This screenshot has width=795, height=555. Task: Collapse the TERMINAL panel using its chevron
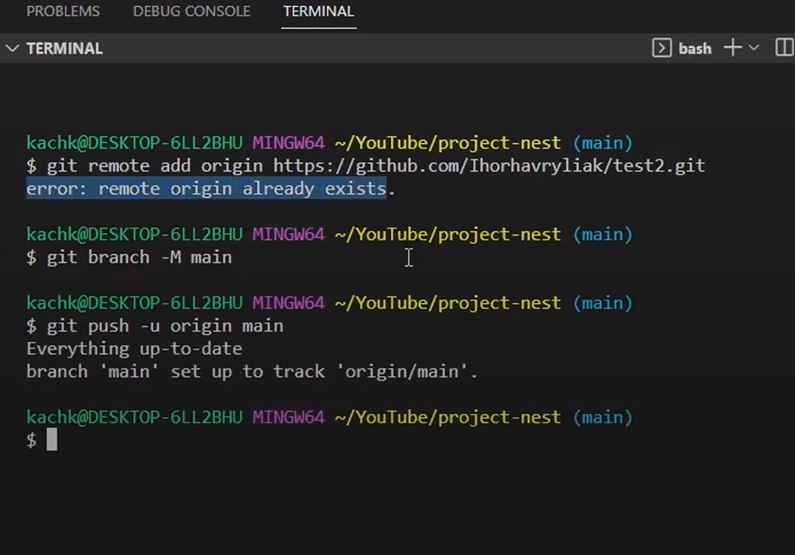[x=12, y=49]
